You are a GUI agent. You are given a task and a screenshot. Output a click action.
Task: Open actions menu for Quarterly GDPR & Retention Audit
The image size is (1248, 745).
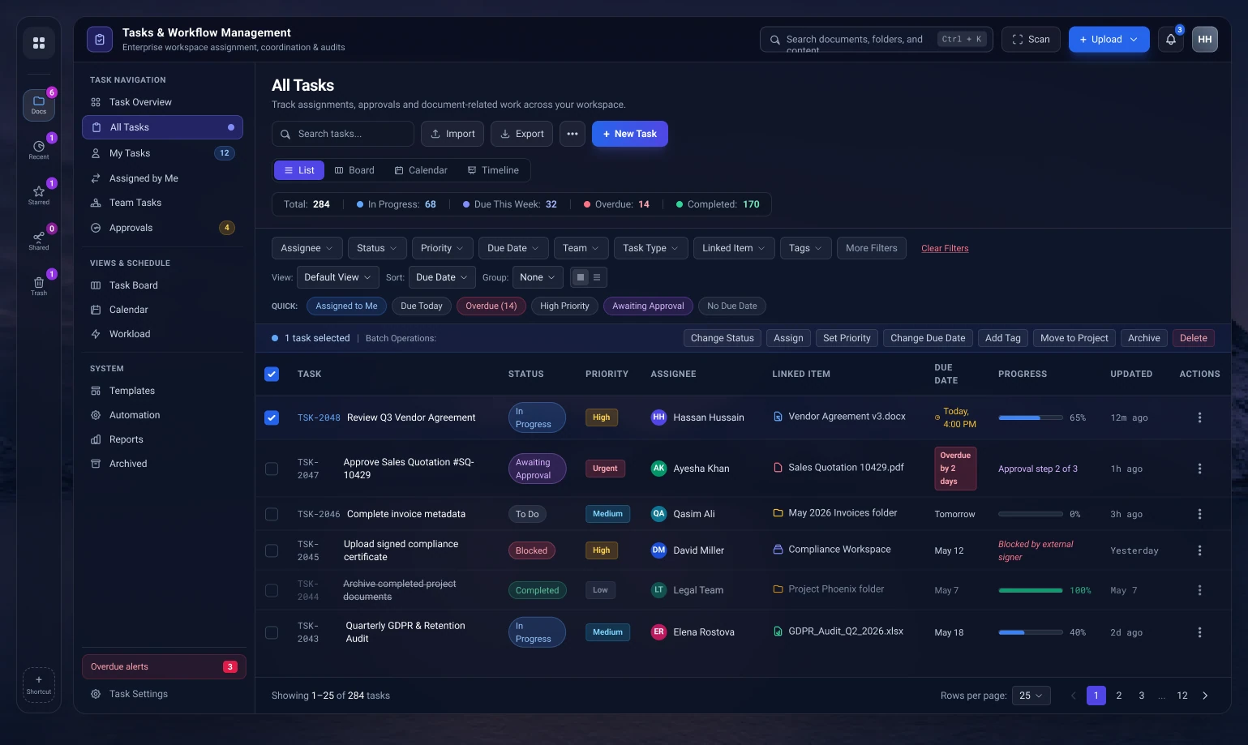1199,632
